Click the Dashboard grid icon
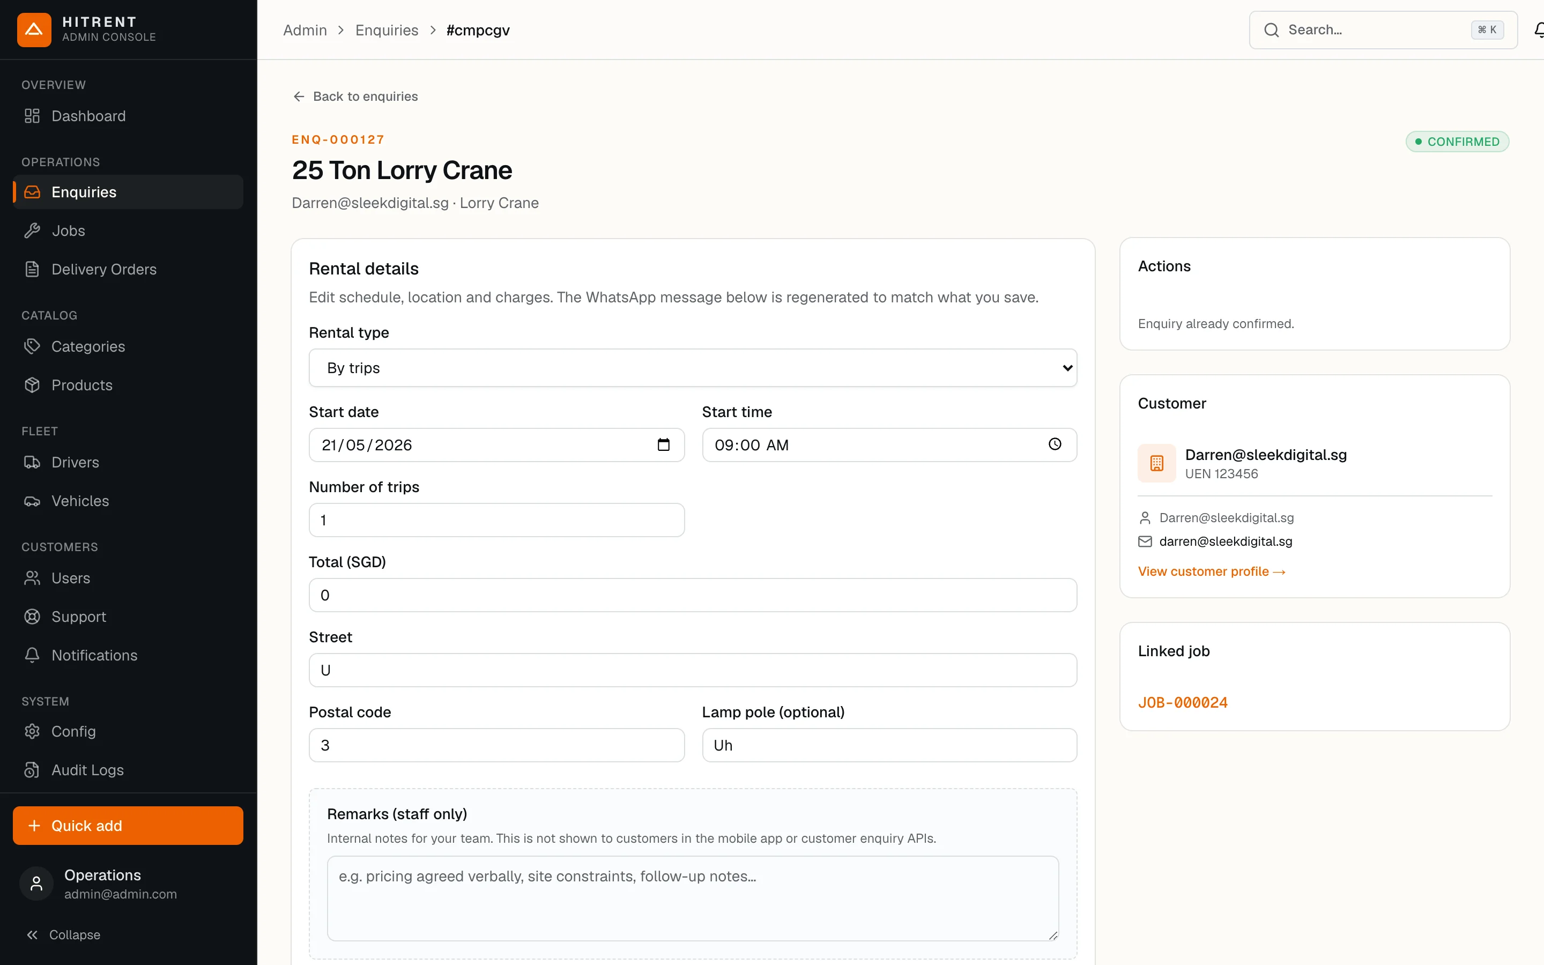Image resolution: width=1544 pixels, height=965 pixels. [x=32, y=115]
